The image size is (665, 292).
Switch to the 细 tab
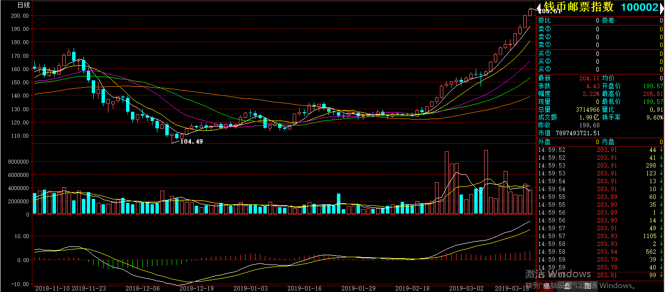pos(546,287)
